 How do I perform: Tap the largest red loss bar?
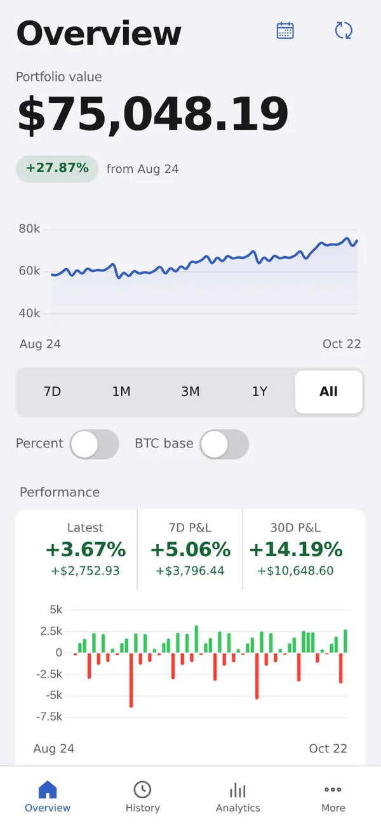coord(131,679)
